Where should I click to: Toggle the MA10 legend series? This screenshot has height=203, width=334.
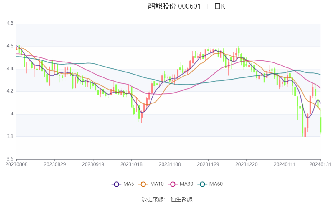point(151,184)
